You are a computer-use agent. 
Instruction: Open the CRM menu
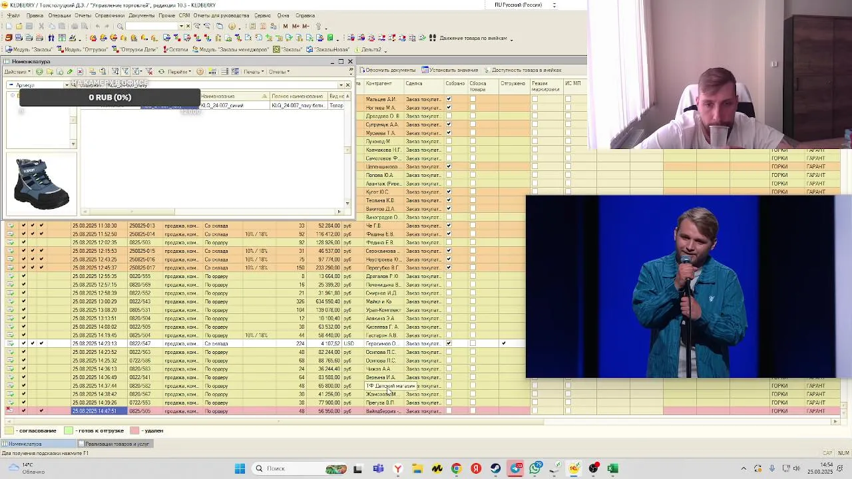(184, 15)
